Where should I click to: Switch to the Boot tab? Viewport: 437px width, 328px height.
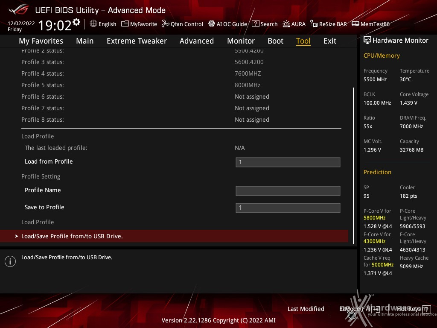(275, 41)
